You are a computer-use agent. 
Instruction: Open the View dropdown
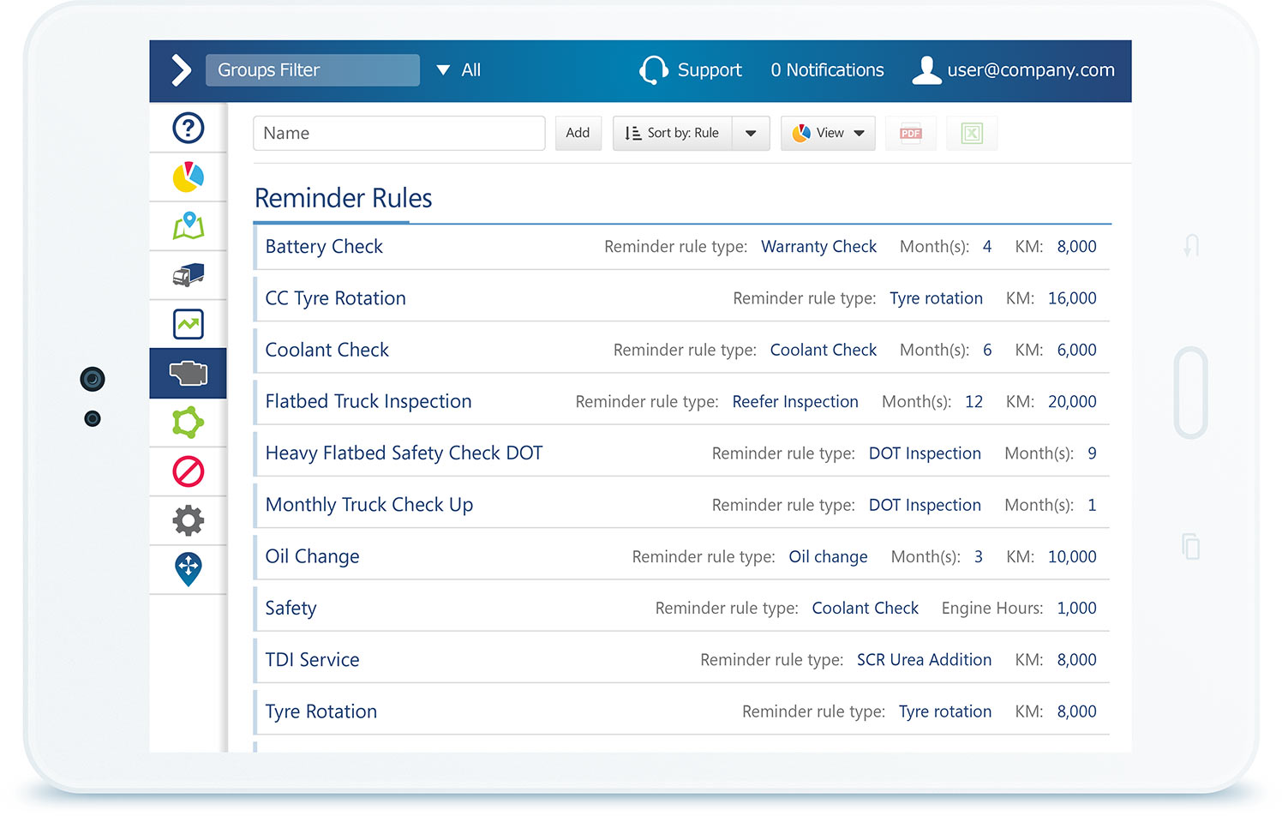(x=828, y=133)
